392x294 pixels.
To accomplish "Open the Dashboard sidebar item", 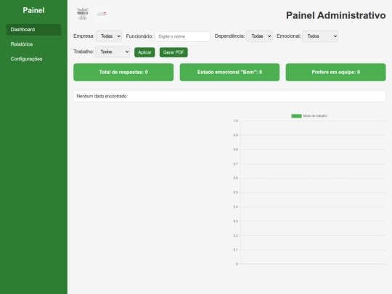I will [33, 30].
